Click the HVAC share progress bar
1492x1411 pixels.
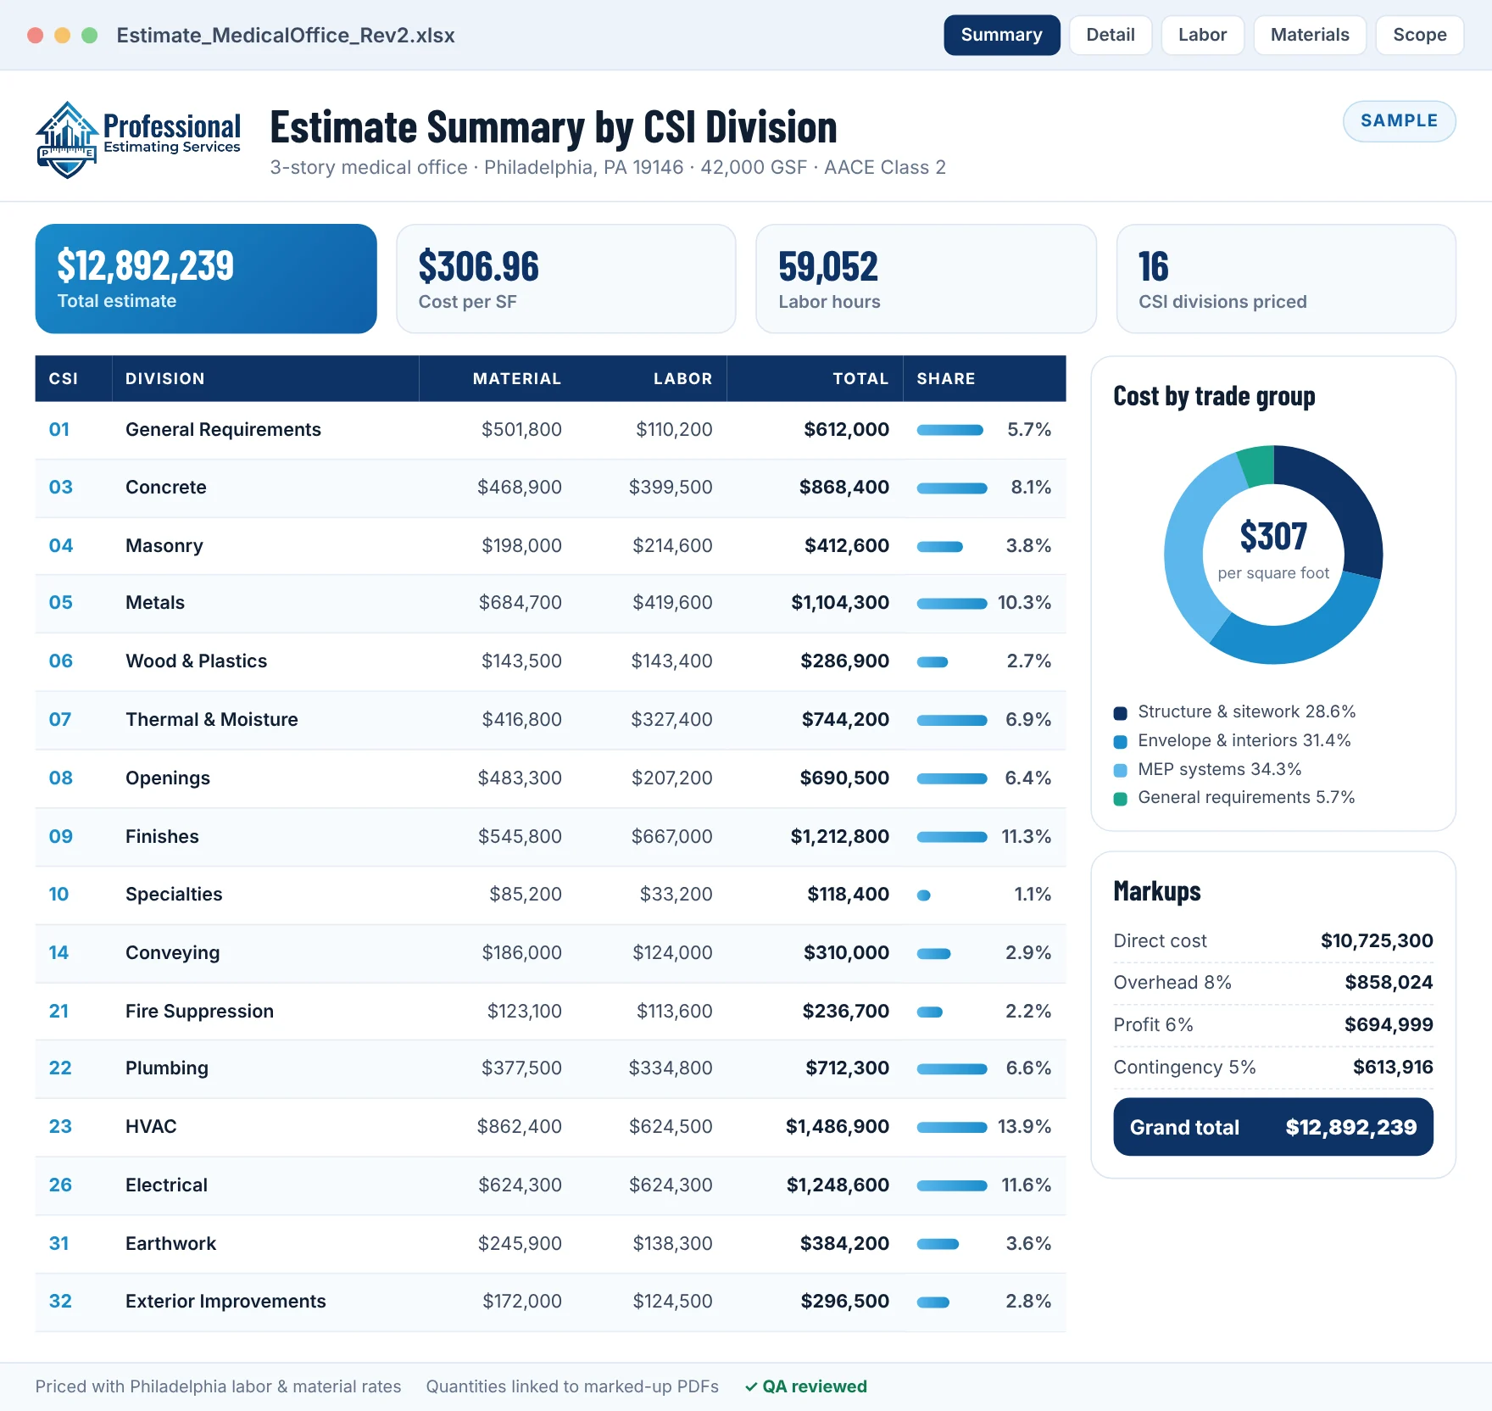coord(952,1128)
